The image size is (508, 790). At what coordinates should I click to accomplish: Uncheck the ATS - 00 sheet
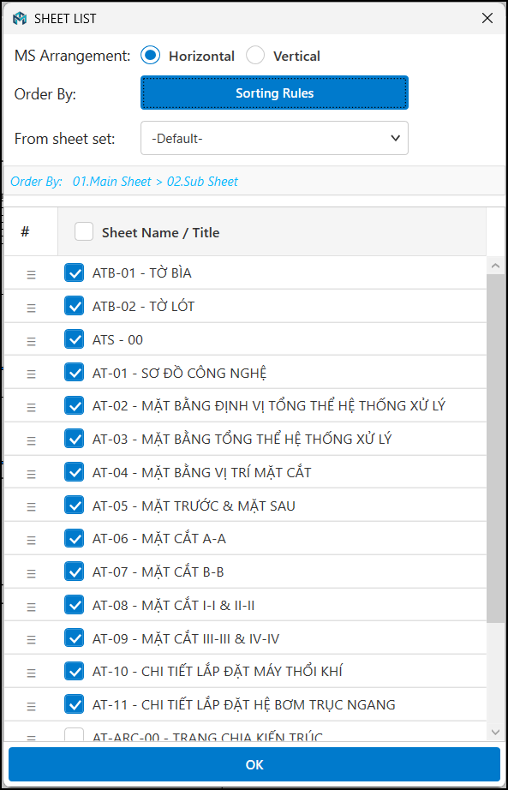pyautogui.click(x=74, y=339)
